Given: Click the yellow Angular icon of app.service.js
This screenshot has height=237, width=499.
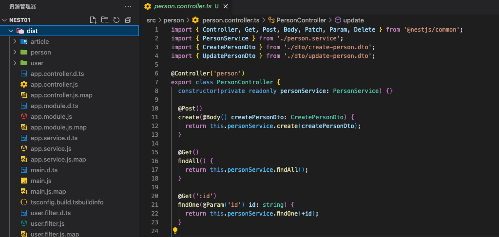Looking at the screenshot, I should (23, 149).
